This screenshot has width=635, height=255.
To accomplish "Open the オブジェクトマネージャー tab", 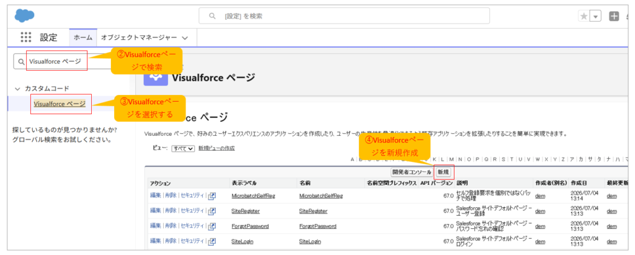I will 139,38.
